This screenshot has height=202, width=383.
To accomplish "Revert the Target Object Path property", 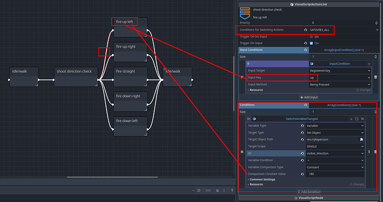I will click(302, 139).
